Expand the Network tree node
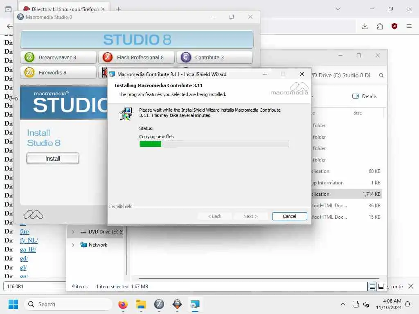Screen dimensions: 419x314 (x=73, y=245)
